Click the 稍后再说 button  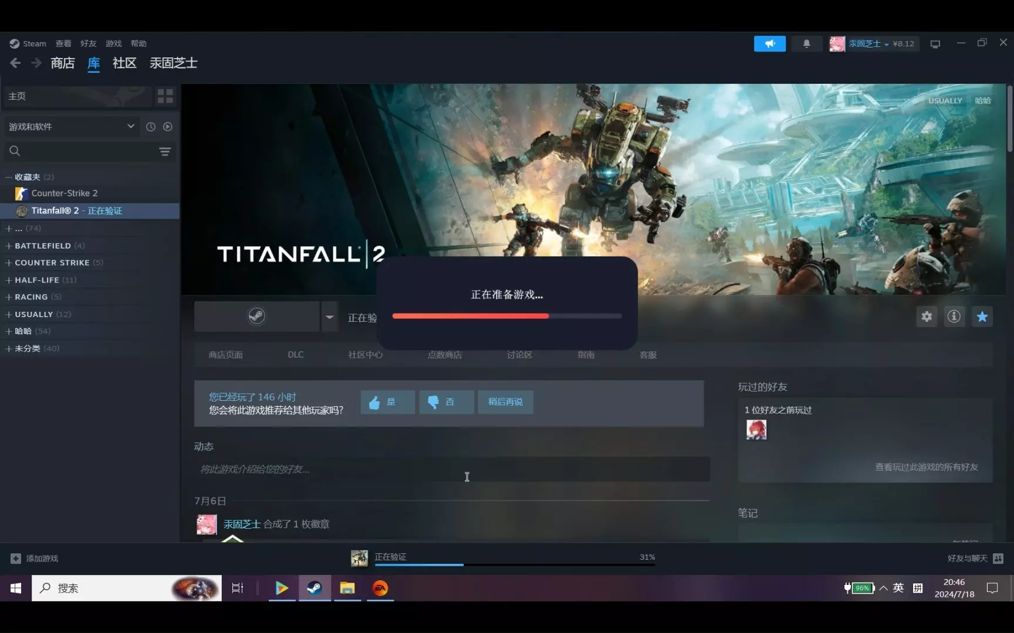coord(506,402)
